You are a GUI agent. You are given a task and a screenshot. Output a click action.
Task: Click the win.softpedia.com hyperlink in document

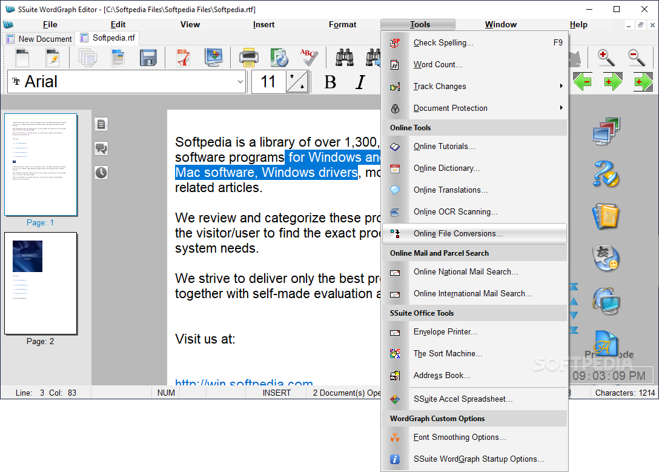point(243,382)
